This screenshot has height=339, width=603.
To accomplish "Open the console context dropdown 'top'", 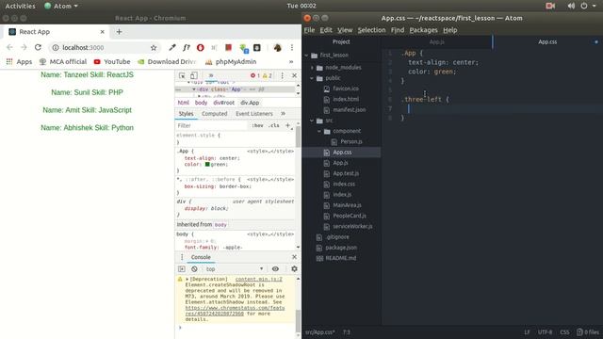I will [235, 269].
